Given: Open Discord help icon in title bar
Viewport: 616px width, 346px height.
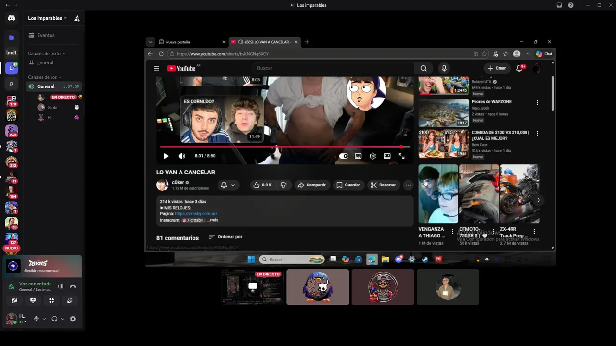Looking at the screenshot, I should pos(571,5).
